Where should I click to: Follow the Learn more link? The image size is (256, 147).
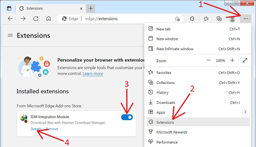click(x=93, y=73)
